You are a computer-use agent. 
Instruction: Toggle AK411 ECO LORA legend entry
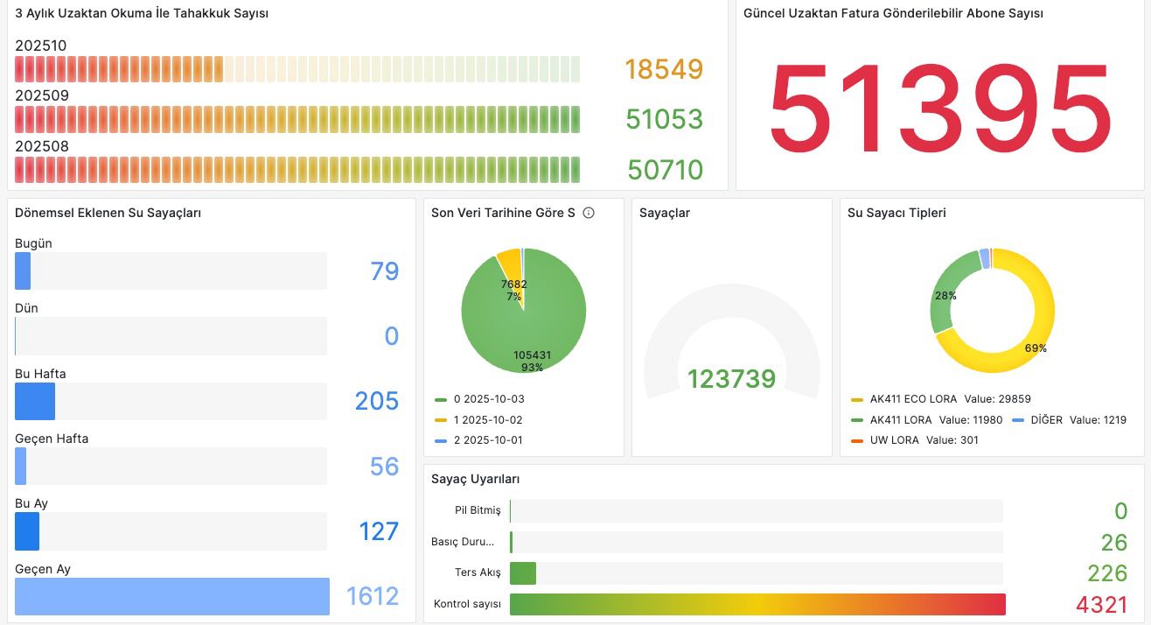coord(913,399)
